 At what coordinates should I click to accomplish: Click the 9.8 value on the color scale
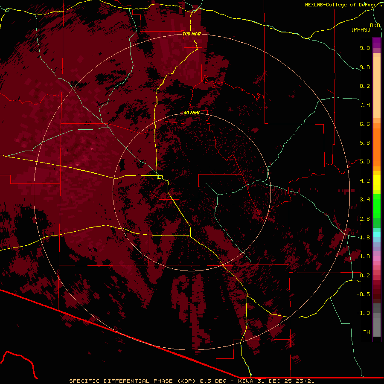(x=365, y=48)
